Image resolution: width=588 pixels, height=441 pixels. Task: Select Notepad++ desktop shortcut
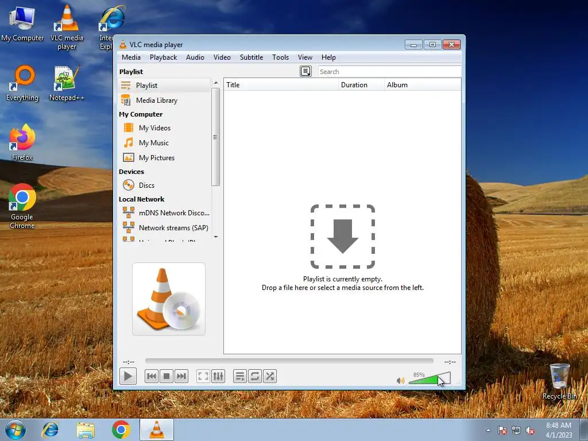(67, 83)
